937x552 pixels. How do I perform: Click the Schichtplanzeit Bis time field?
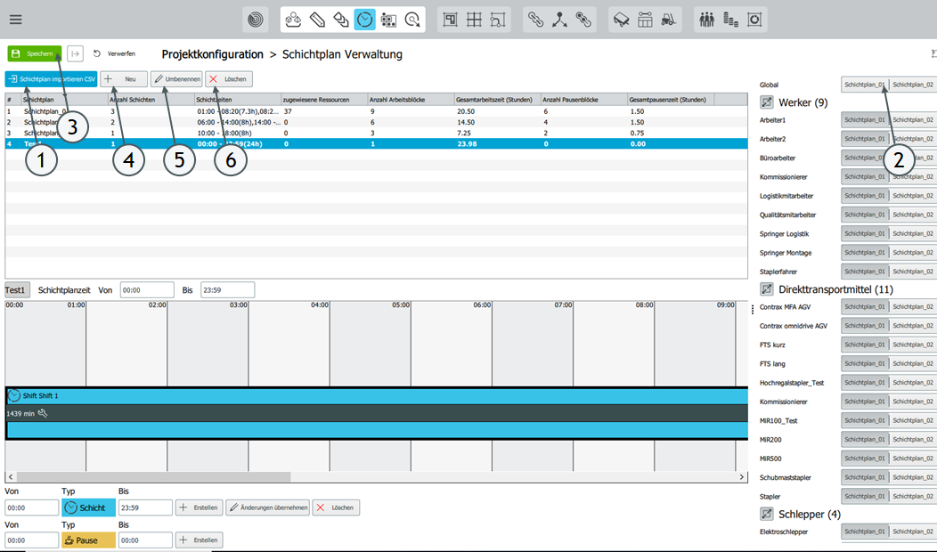point(227,290)
